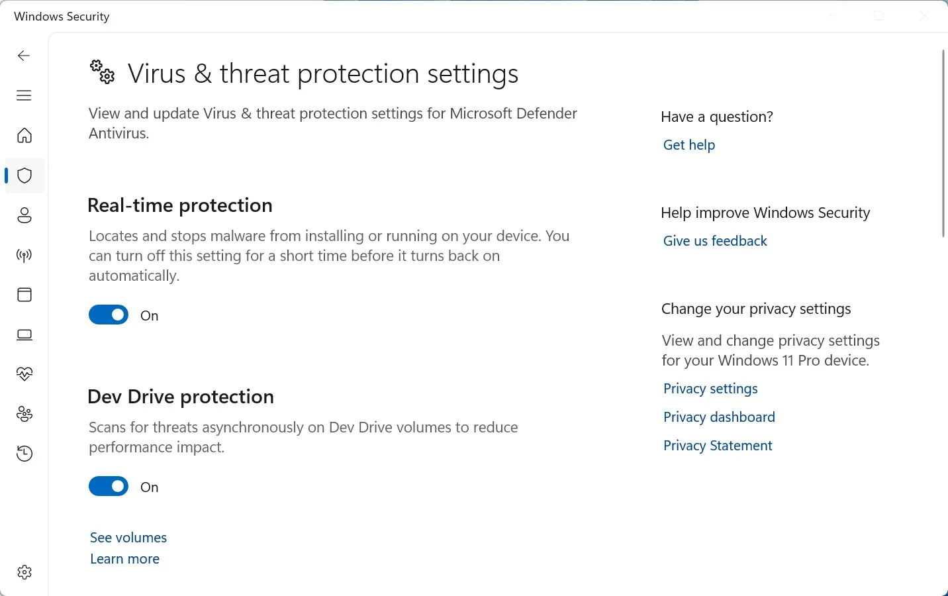Open Firewall & network protection icon
The width and height of the screenshot is (948, 596).
24,255
